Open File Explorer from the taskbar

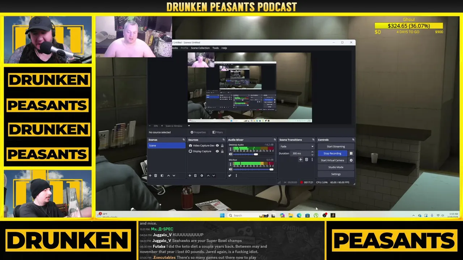pyautogui.click(x=290, y=216)
